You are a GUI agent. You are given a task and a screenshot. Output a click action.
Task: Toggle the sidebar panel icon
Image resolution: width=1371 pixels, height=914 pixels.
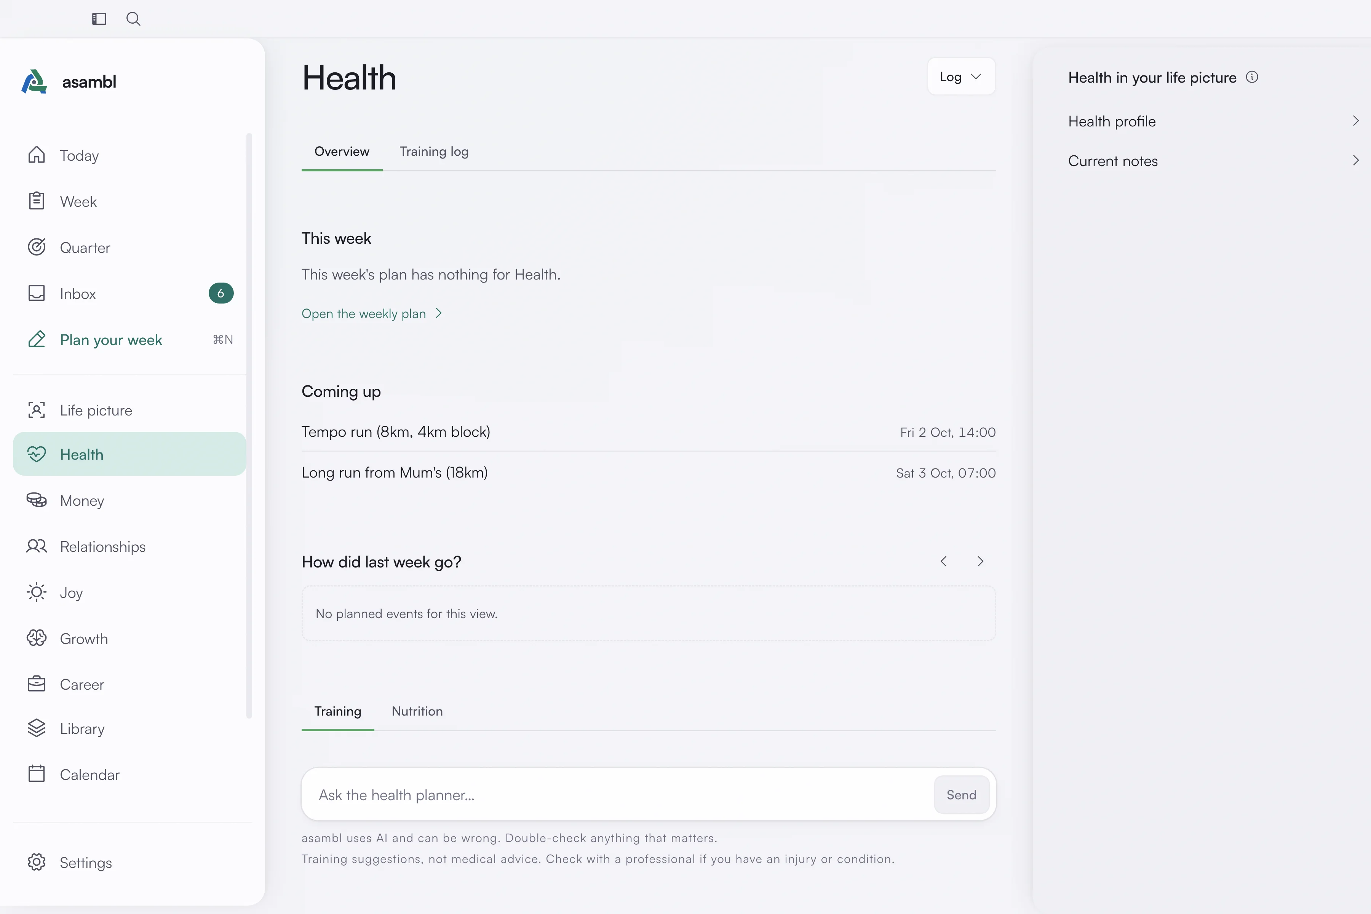[99, 19]
